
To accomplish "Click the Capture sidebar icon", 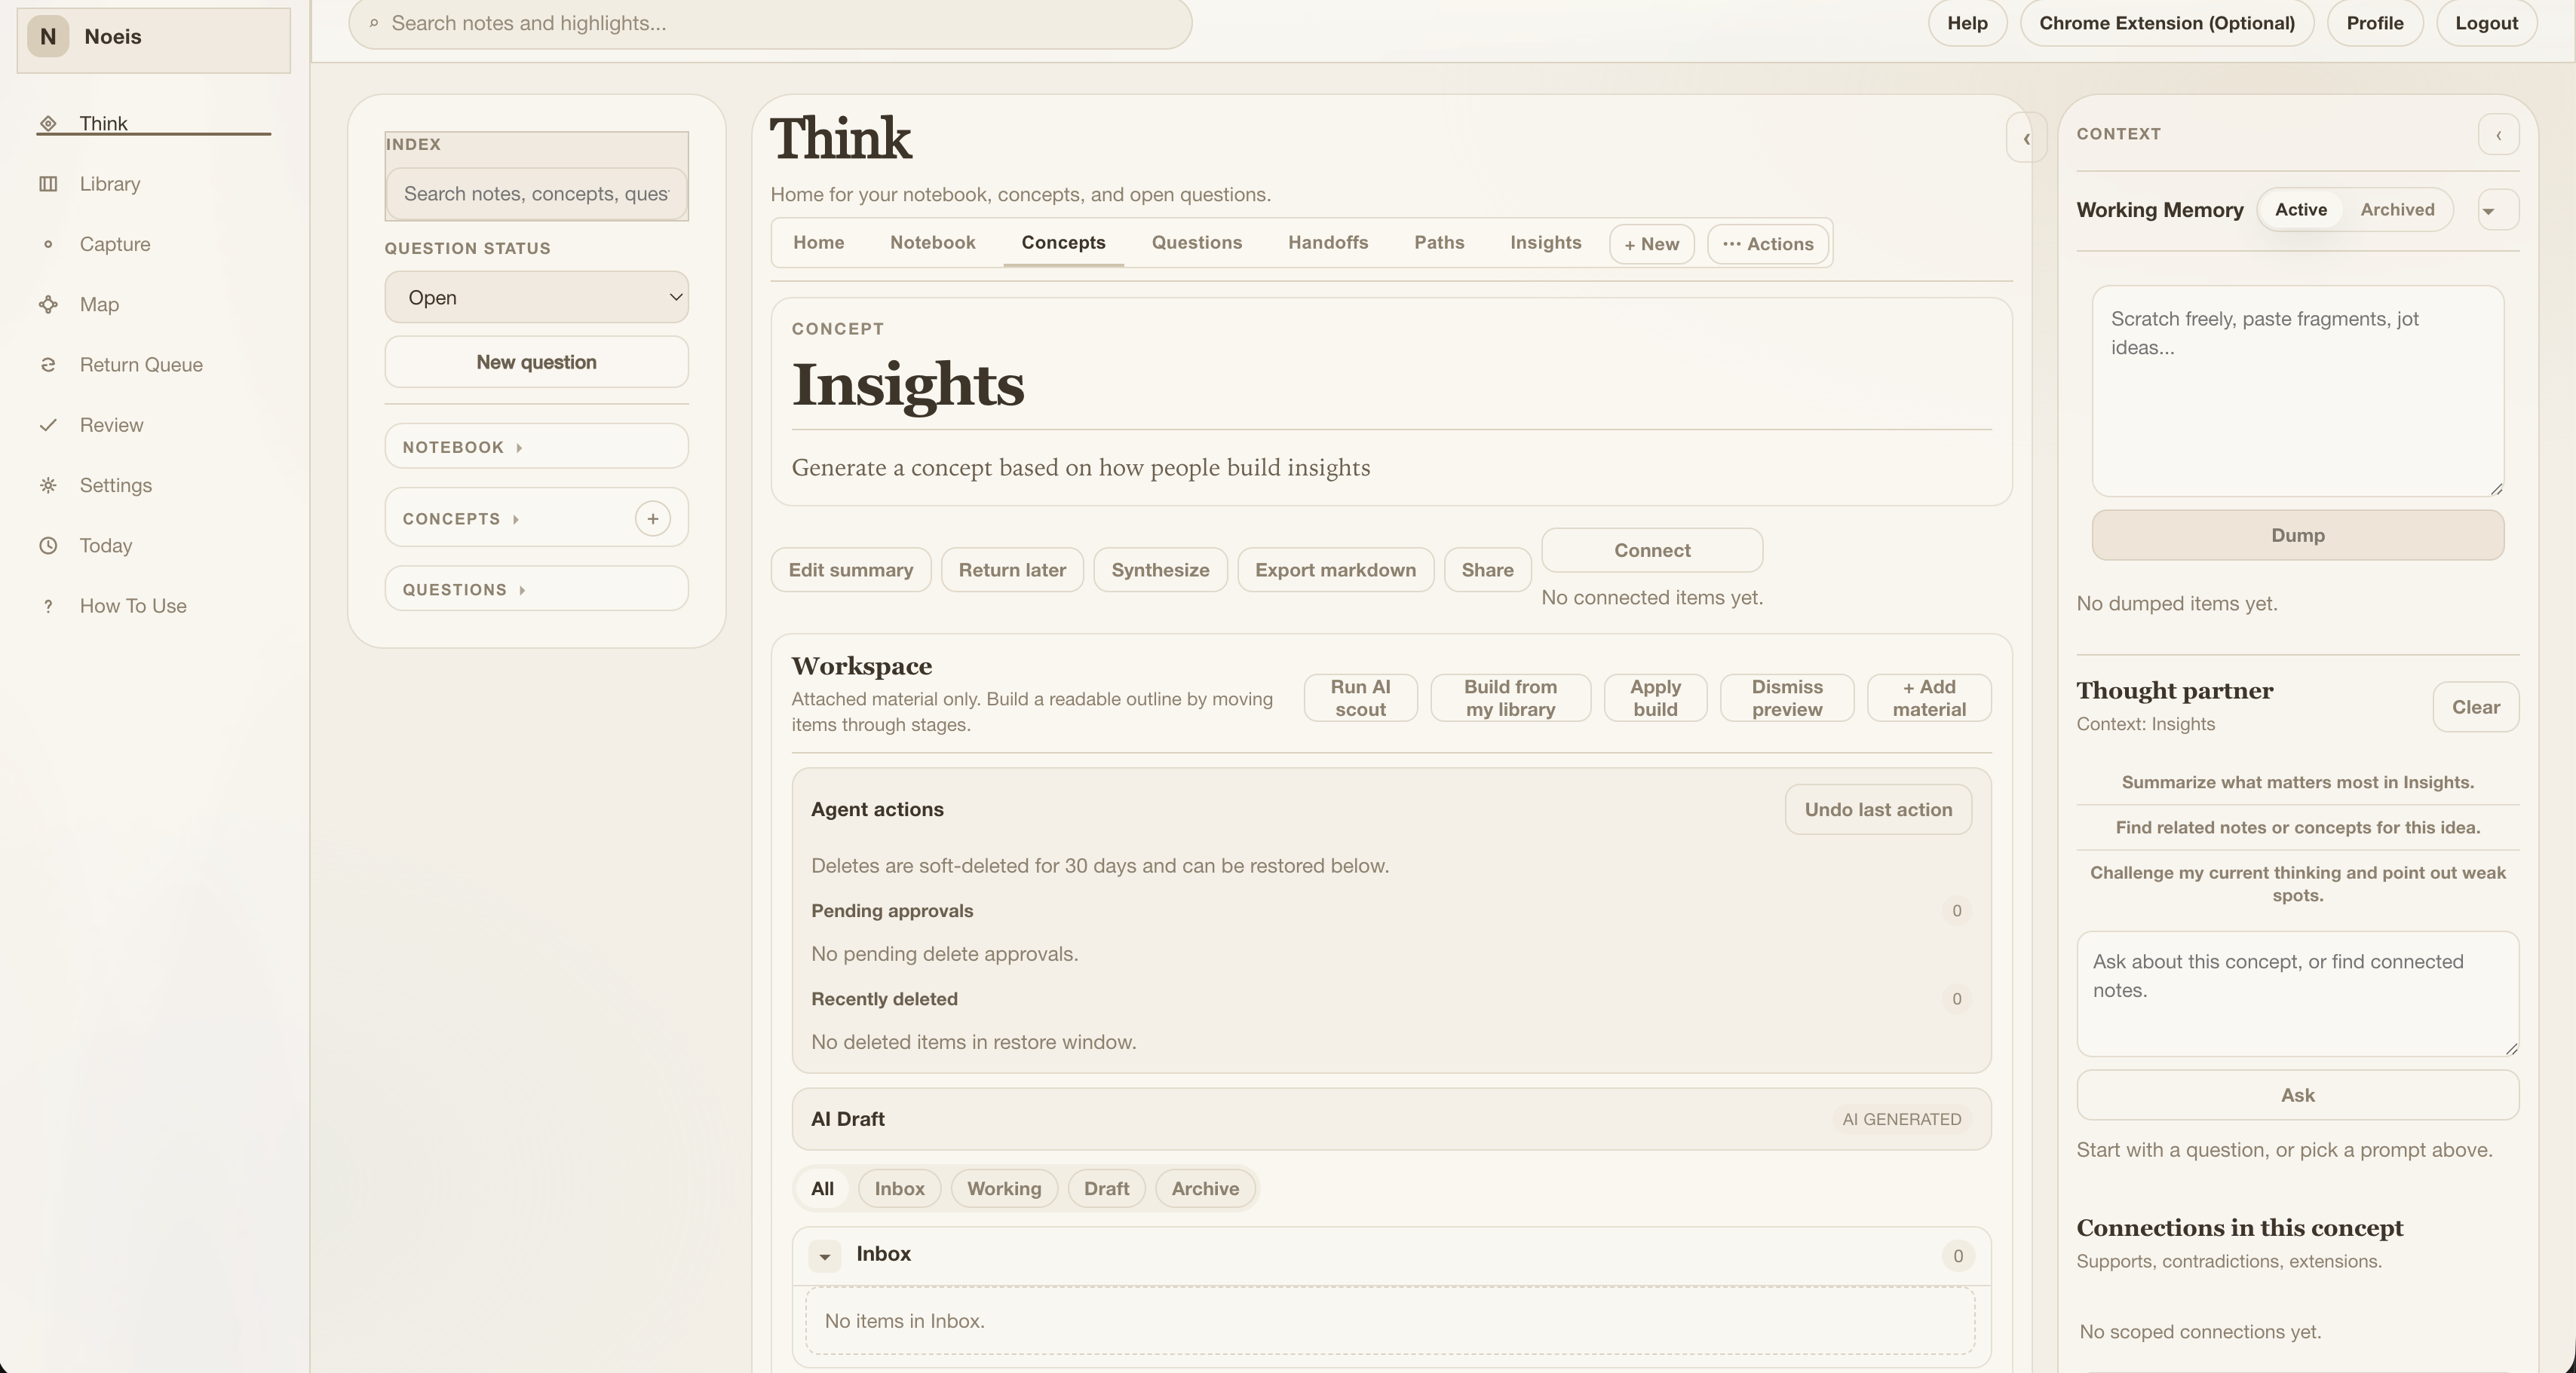I will 48,244.
